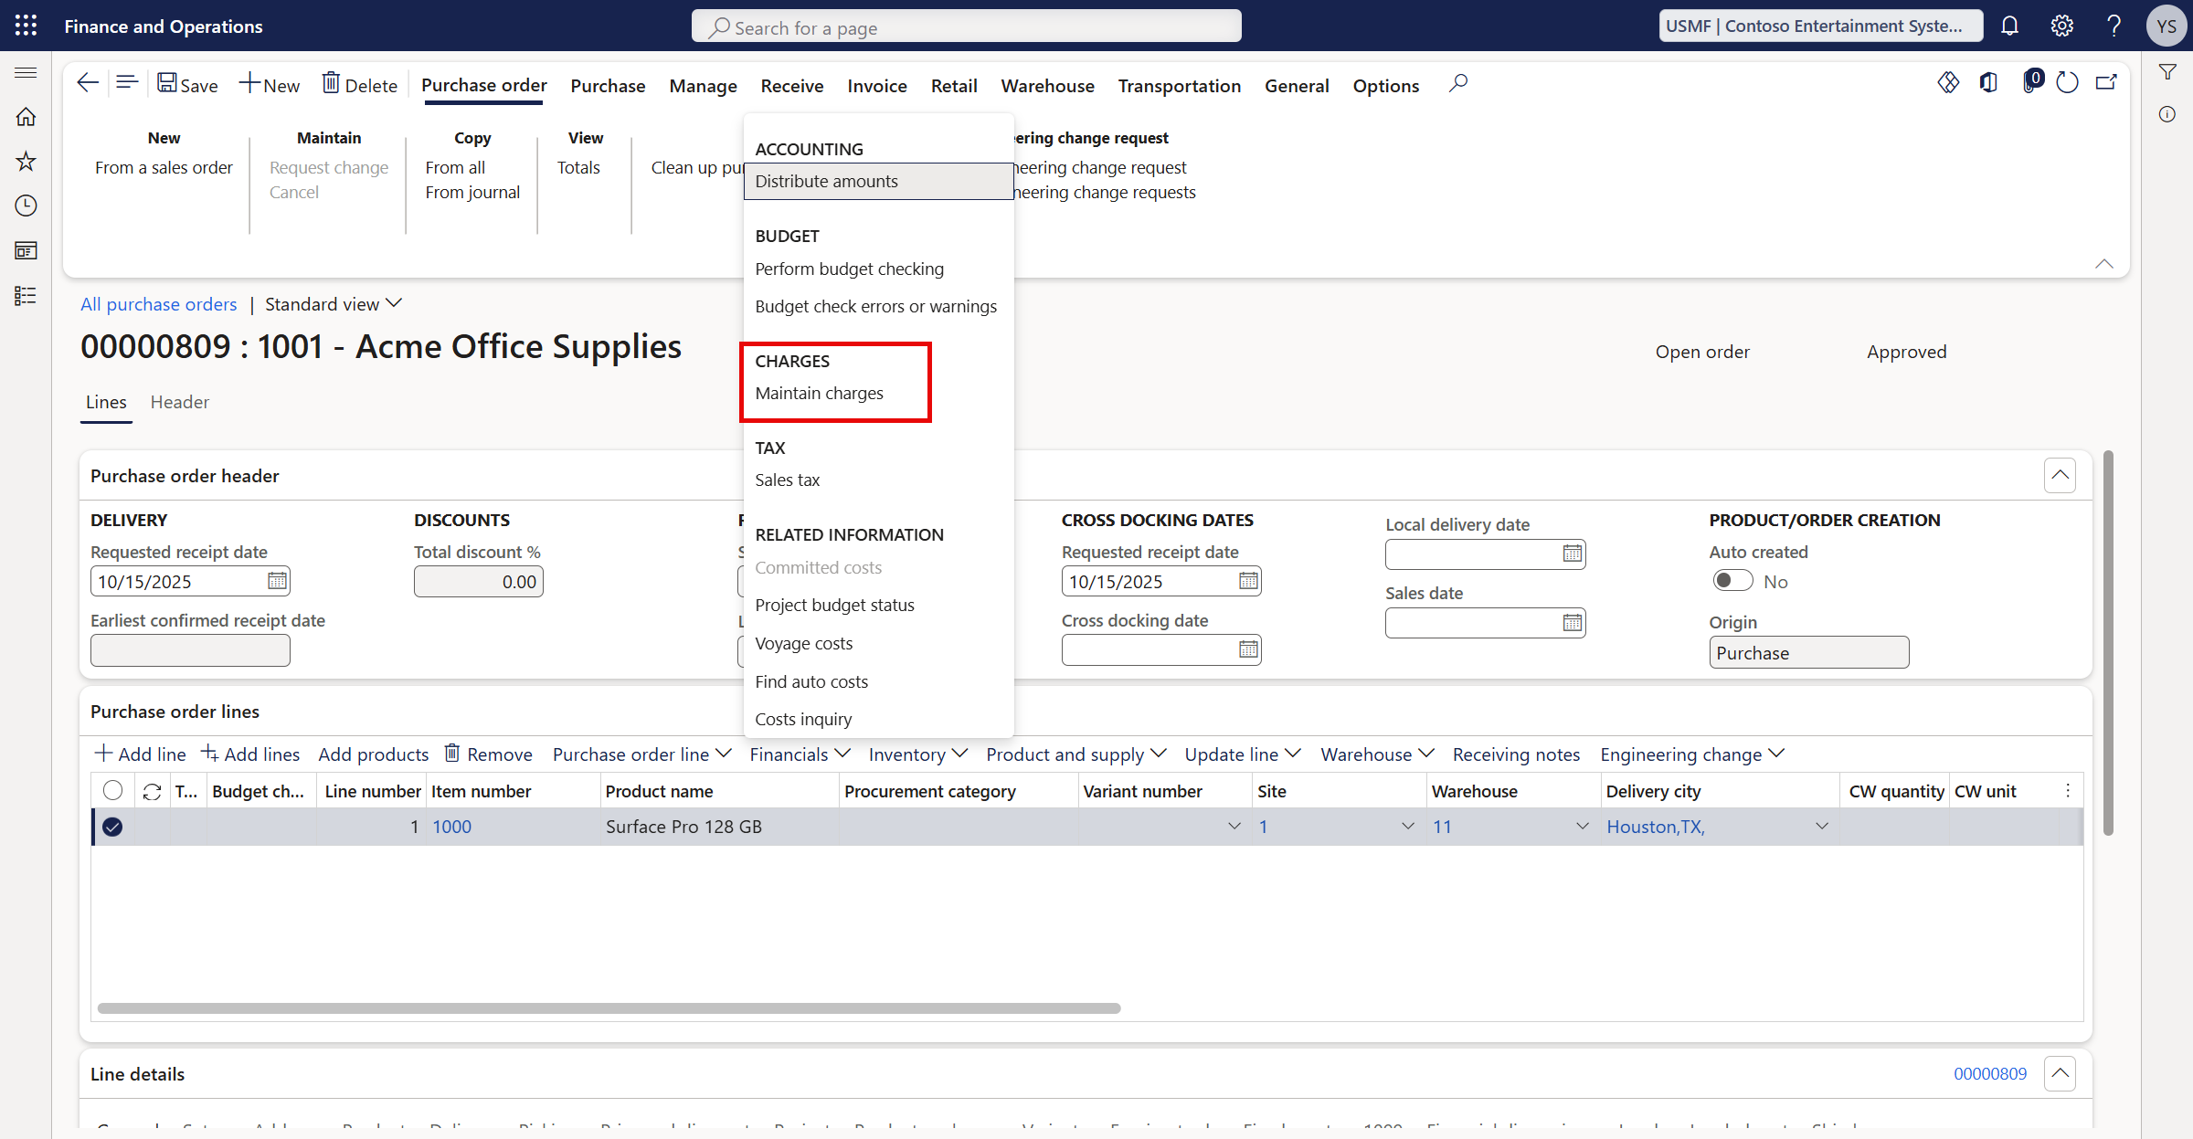The image size is (2193, 1139).
Task: Open the All purchase orders link
Action: point(158,304)
